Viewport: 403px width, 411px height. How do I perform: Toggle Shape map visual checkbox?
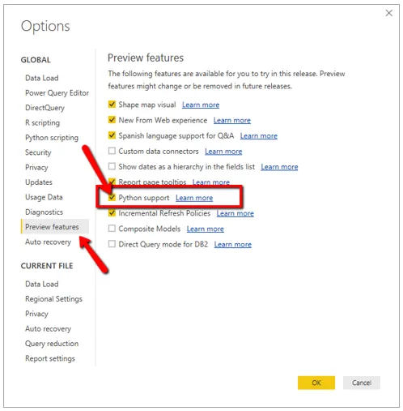pyautogui.click(x=112, y=104)
